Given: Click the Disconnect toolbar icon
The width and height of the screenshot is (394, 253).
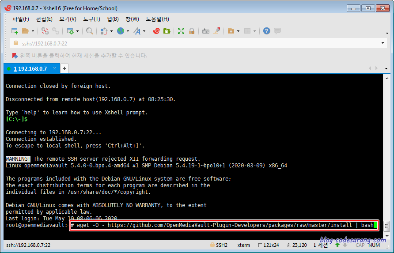Looking at the screenshot, I should pyautogui.click(x=45, y=31).
